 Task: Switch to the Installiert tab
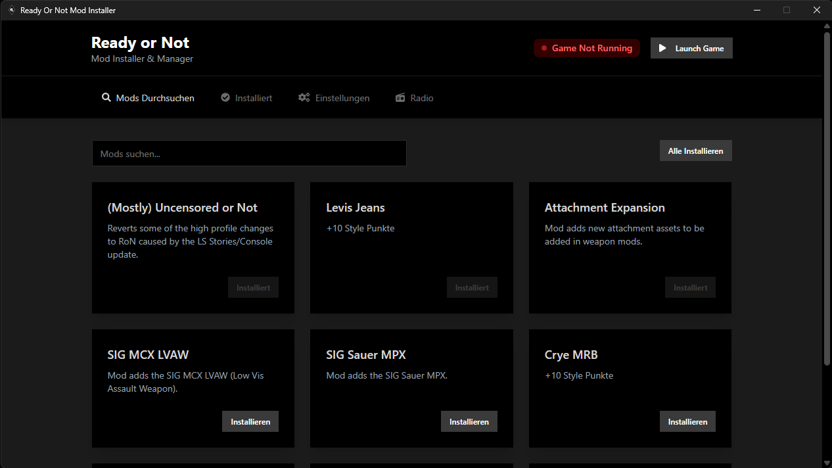point(246,98)
